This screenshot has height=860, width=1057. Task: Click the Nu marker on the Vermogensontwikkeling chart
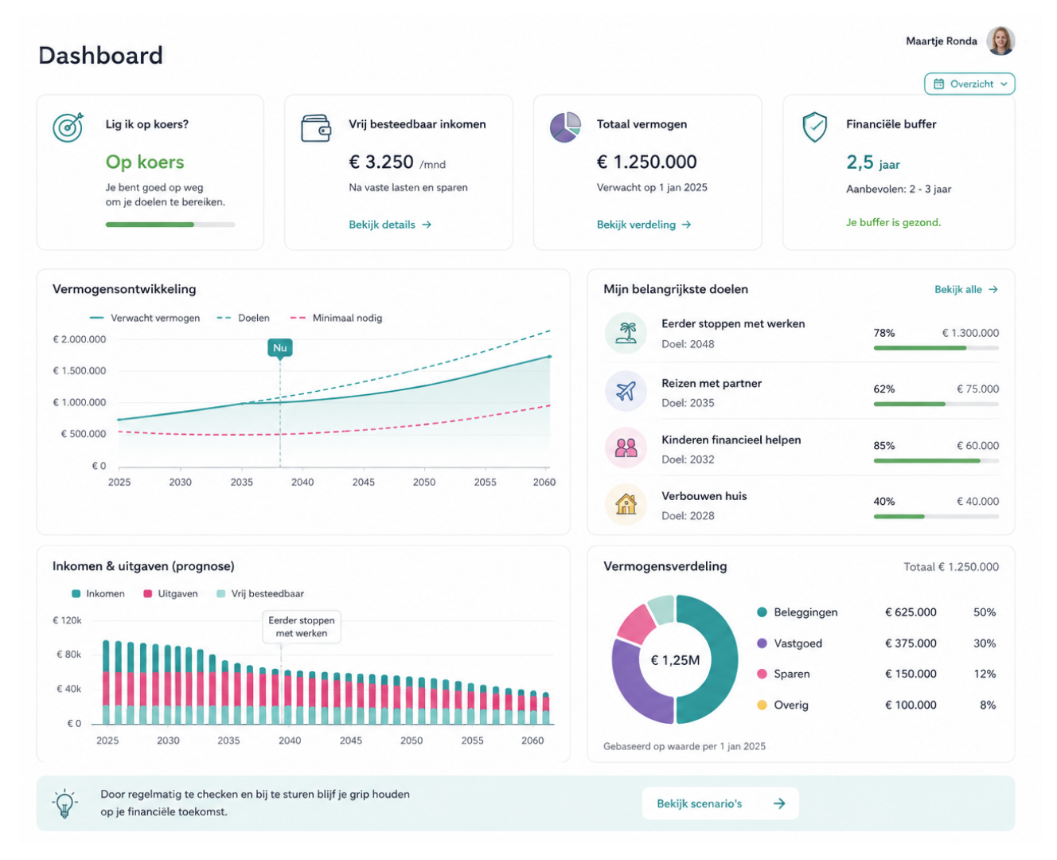point(279,348)
